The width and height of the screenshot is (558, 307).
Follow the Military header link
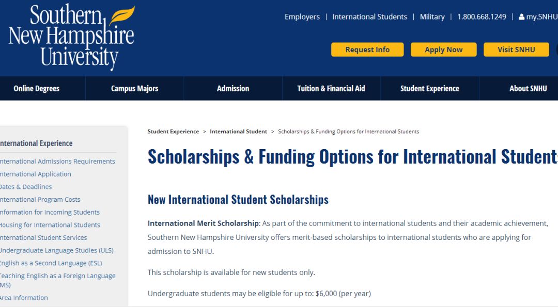coord(432,17)
